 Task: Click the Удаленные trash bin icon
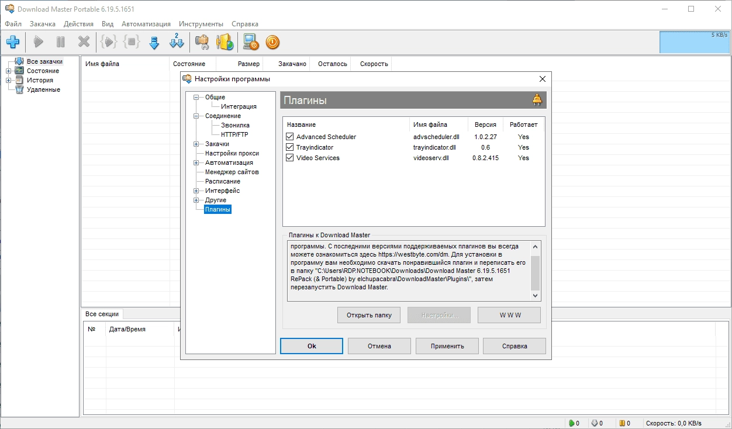point(19,89)
